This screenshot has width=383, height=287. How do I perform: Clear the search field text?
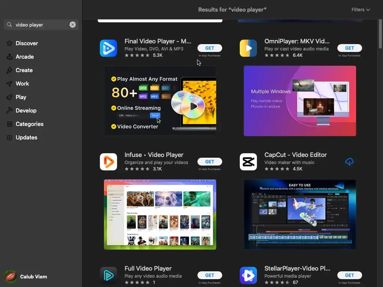point(73,25)
